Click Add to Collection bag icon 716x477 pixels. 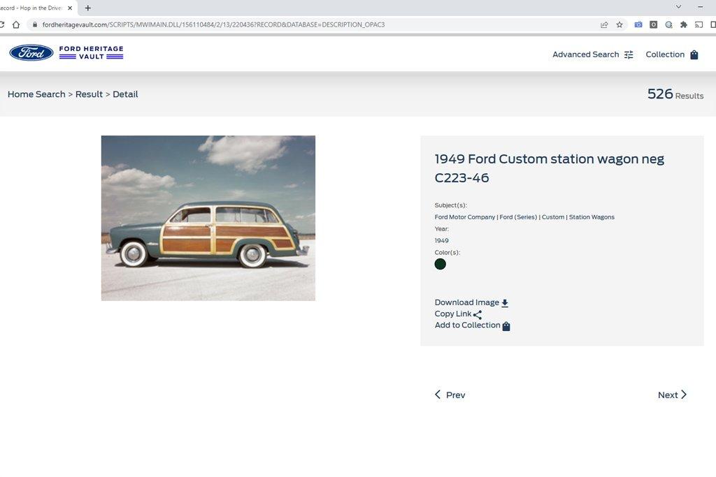point(506,326)
